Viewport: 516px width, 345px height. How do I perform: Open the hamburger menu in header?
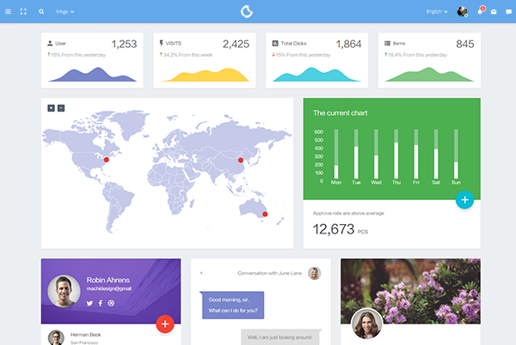8,12
